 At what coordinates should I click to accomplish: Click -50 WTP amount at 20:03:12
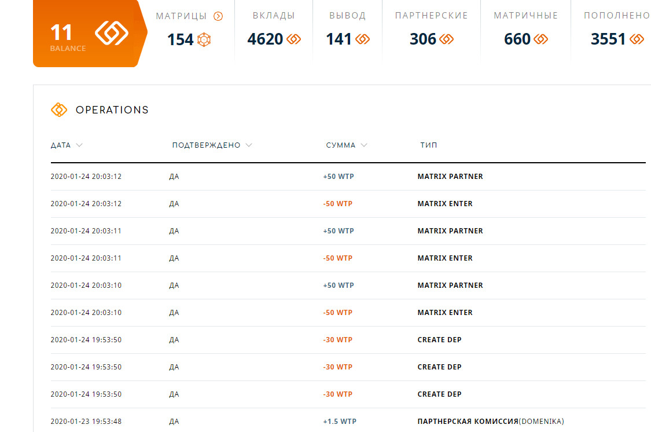[337, 204]
